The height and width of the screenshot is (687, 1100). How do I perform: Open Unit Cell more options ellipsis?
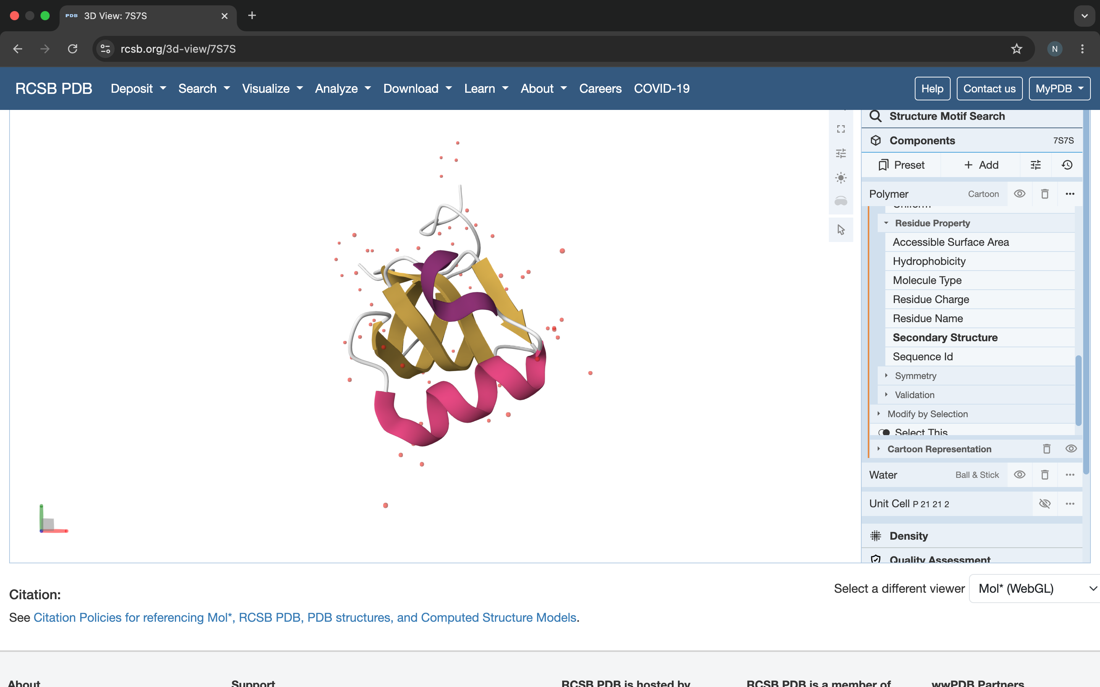[x=1069, y=504]
